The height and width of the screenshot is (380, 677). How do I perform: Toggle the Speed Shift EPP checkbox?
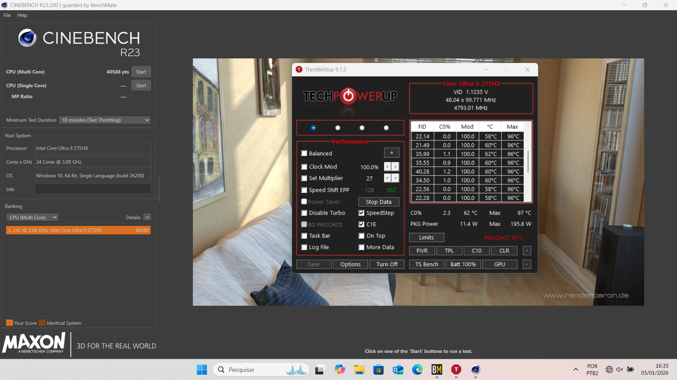click(x=304, y=190)
